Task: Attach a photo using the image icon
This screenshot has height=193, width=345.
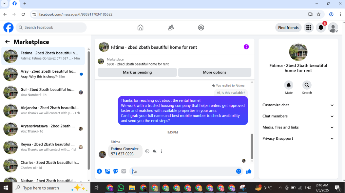Action: tap(107, 171)
